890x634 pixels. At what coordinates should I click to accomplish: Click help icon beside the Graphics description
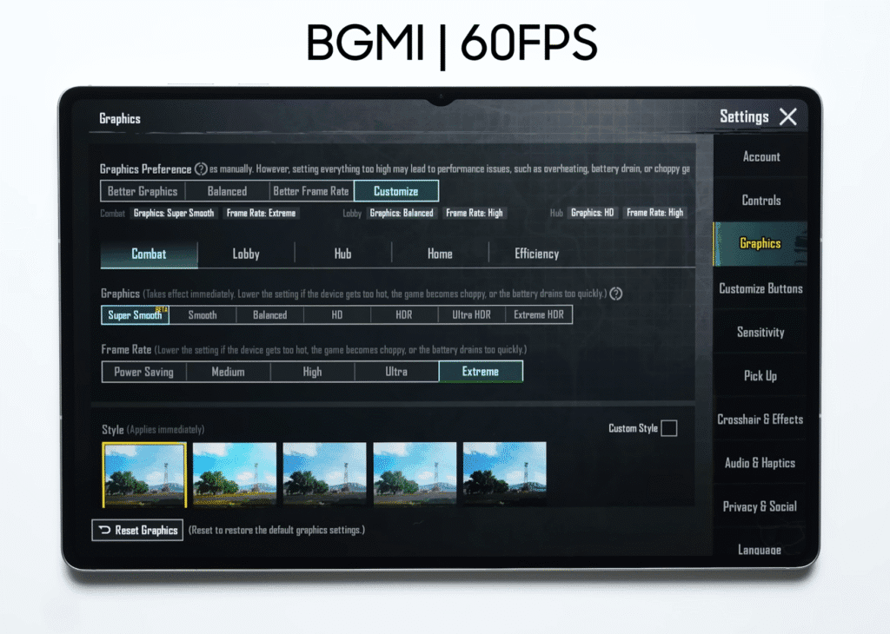[616, 294]
